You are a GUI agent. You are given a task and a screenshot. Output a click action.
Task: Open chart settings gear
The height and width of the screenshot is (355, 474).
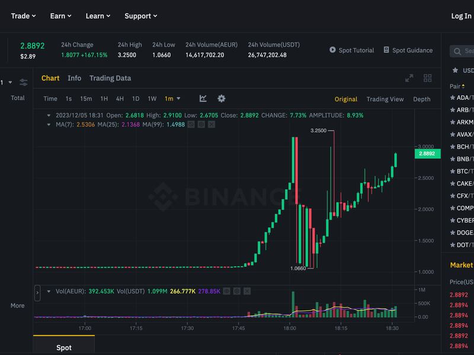click(221, 98)
